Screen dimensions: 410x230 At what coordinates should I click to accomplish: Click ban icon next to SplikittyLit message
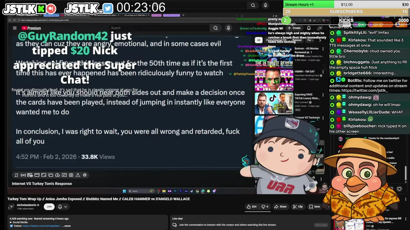pyautogui.click(x=332, y=33)
